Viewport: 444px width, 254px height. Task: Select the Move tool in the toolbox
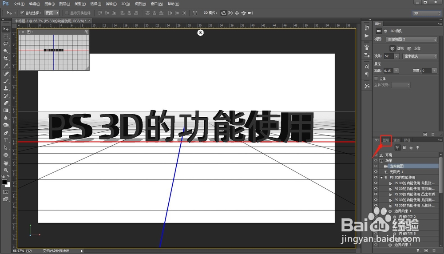click(6, 29)
